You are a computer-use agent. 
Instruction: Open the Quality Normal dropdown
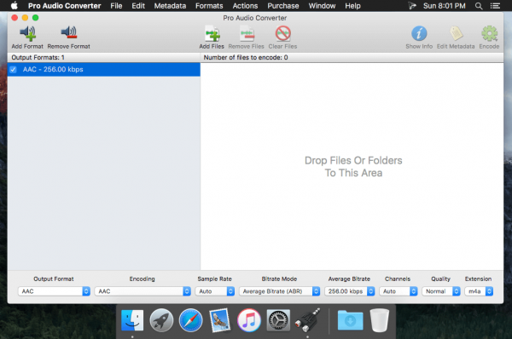pyautogui.click(x=441, y=291)
